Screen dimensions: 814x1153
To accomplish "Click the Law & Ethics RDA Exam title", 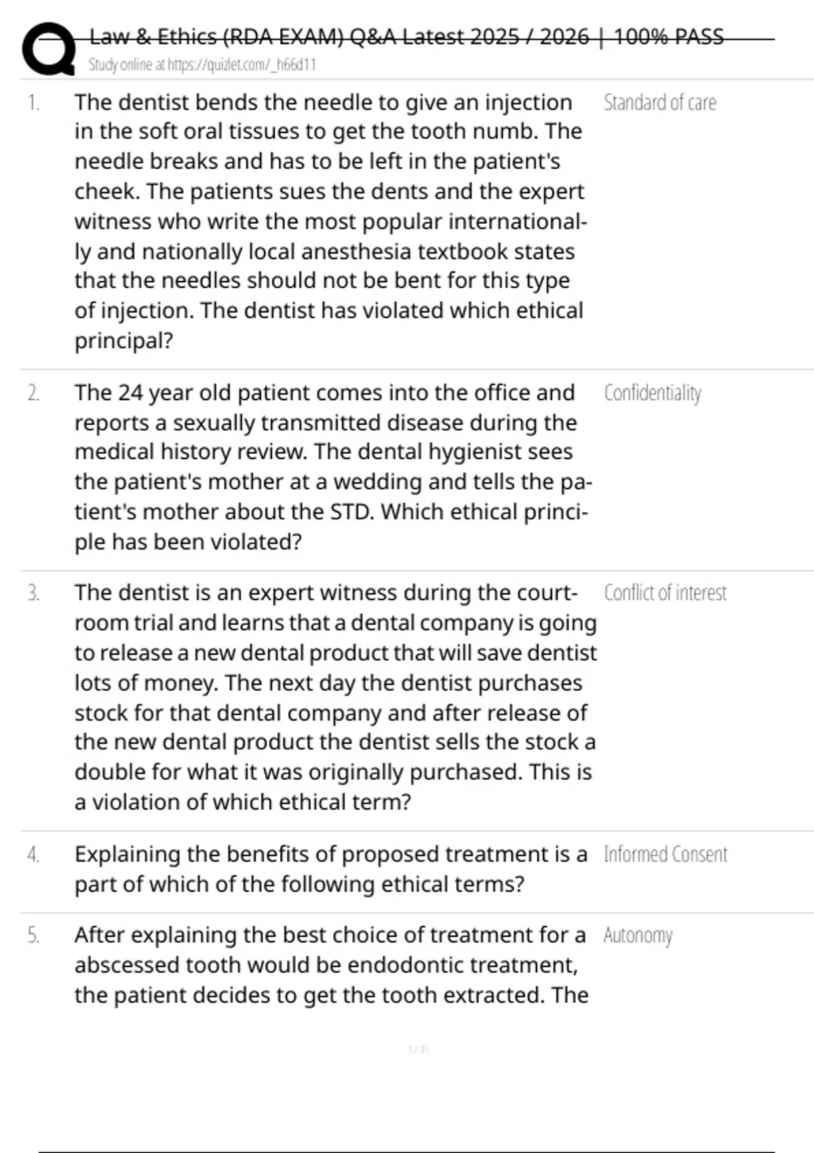I will [406, 37].
